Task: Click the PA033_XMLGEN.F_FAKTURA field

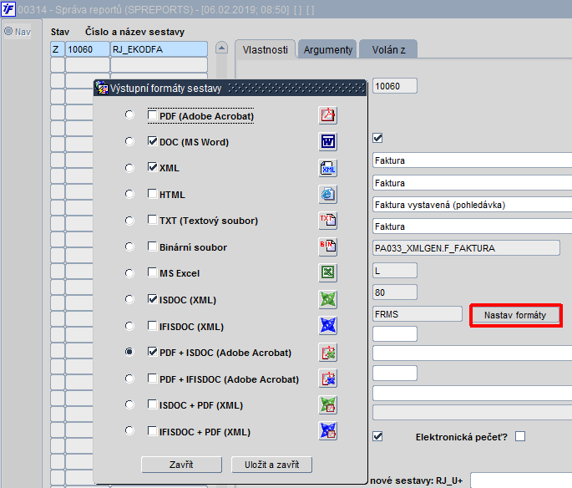Action: [466, 248]
